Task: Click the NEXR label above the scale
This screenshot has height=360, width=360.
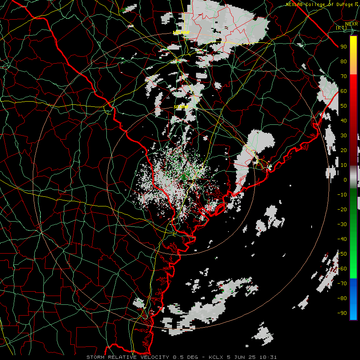Action: pos(352,24)
